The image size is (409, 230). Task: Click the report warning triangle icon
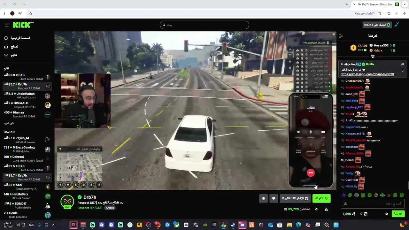tap(326, 209)
